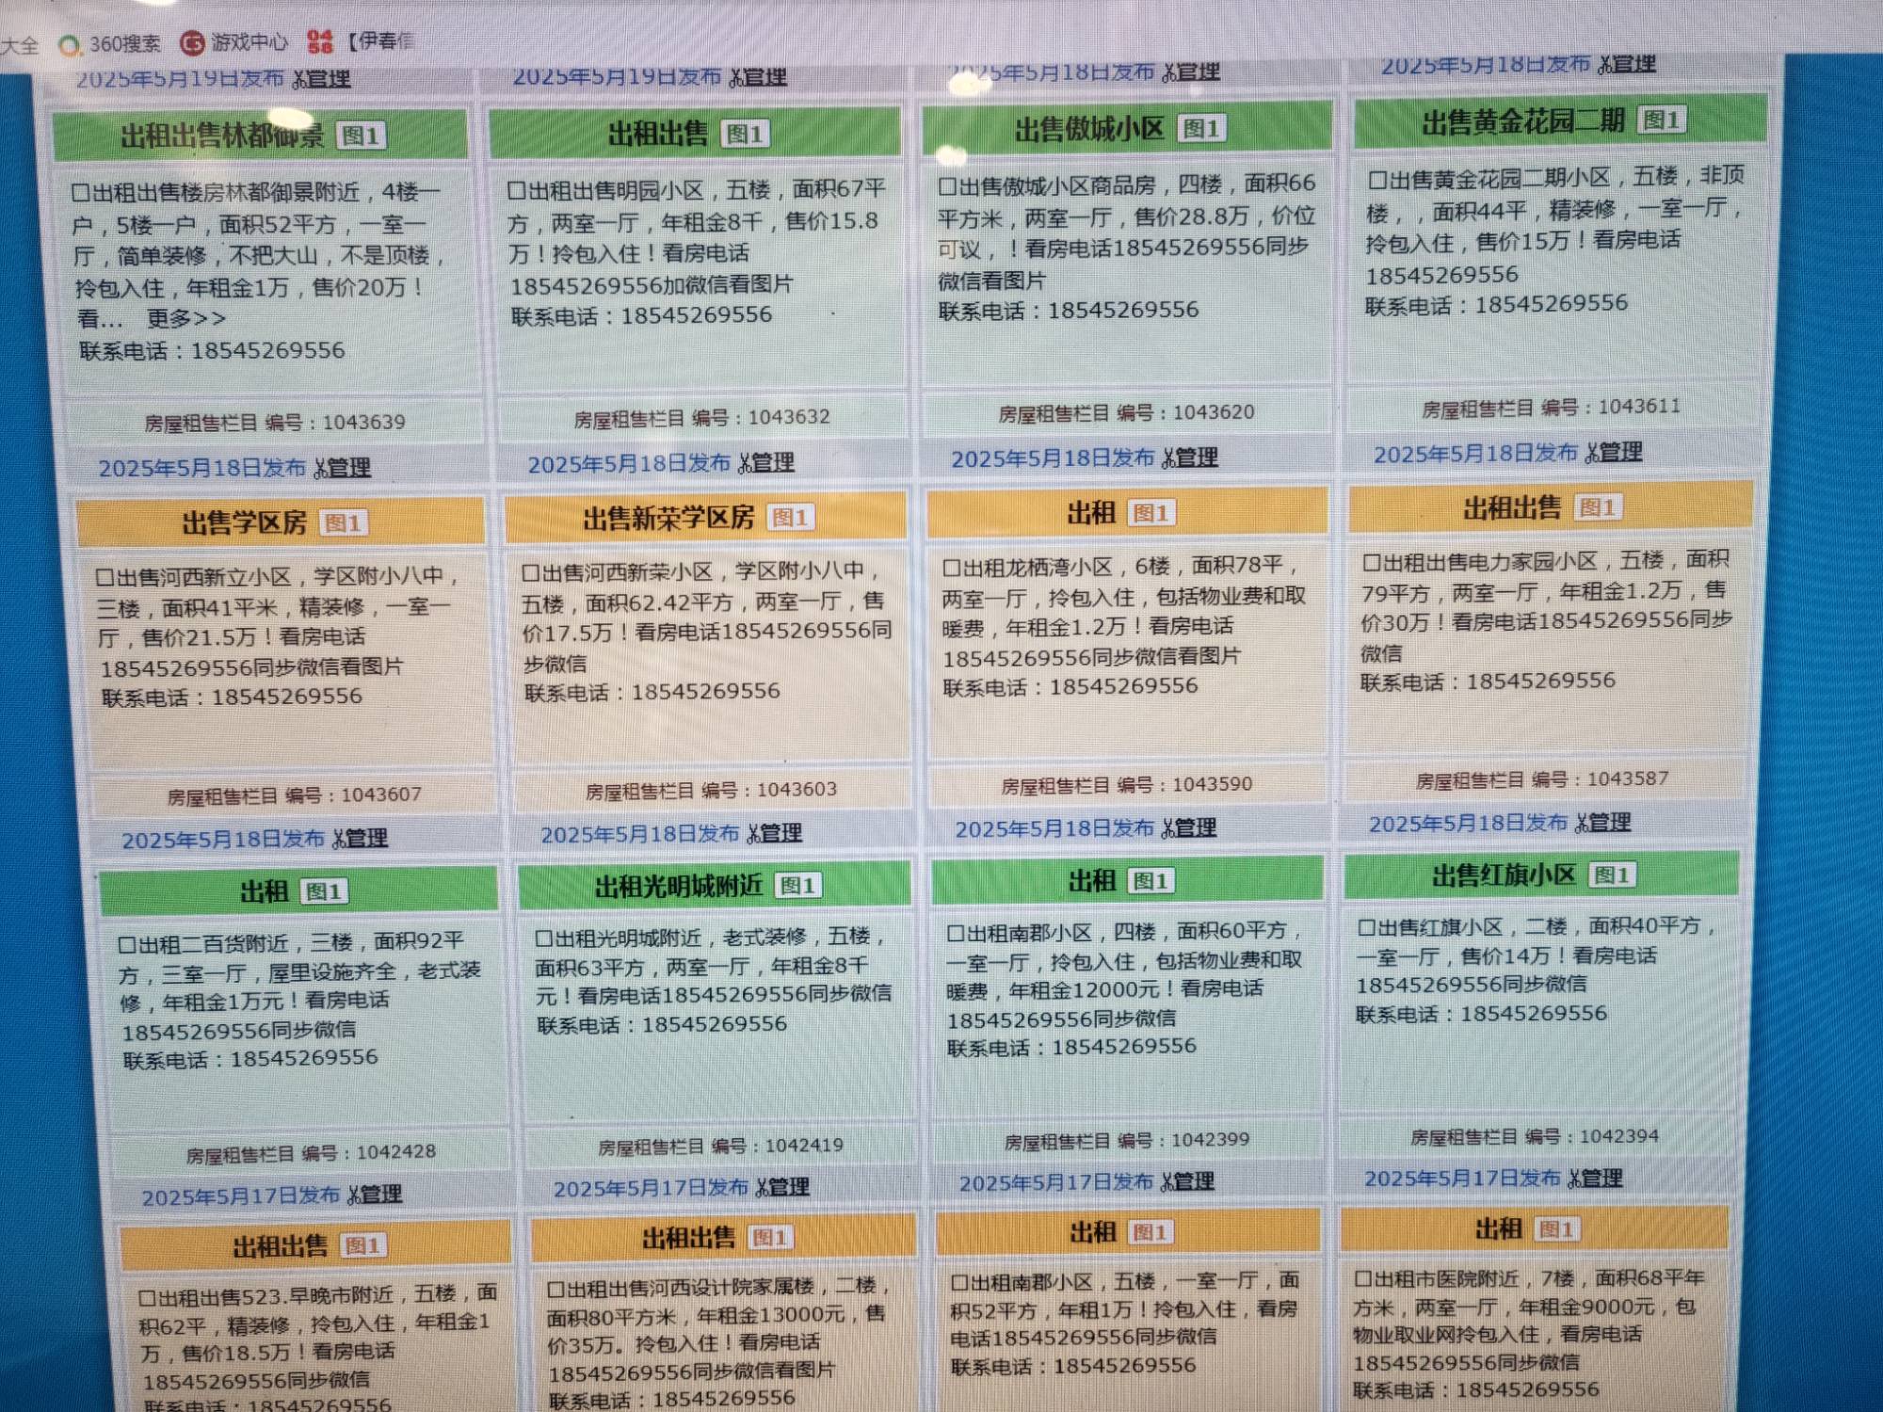Image resolution: width=1883 pixels, height=1412 pixels.
Task: Open 图1 badge on 出售红旗小区 listing
Action: [1612, 875]
